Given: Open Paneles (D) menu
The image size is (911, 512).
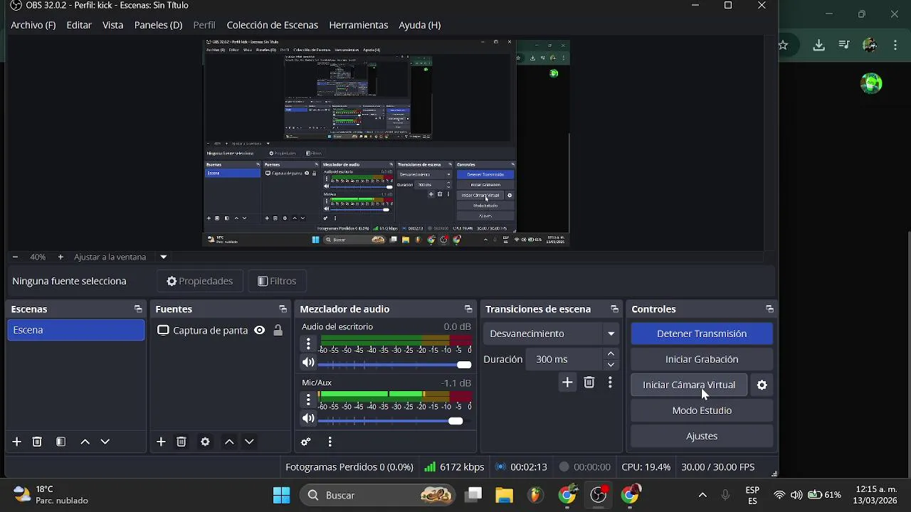Looking at the screenshot, I should point(158,25).
